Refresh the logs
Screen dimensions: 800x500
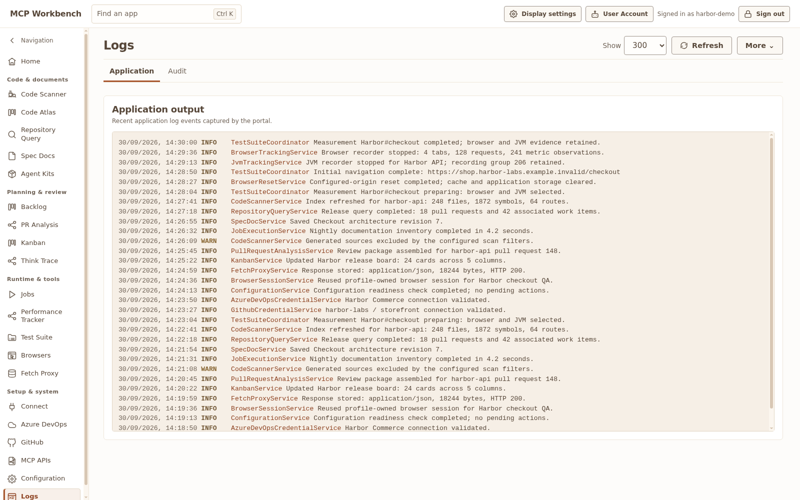click(701, 45)
